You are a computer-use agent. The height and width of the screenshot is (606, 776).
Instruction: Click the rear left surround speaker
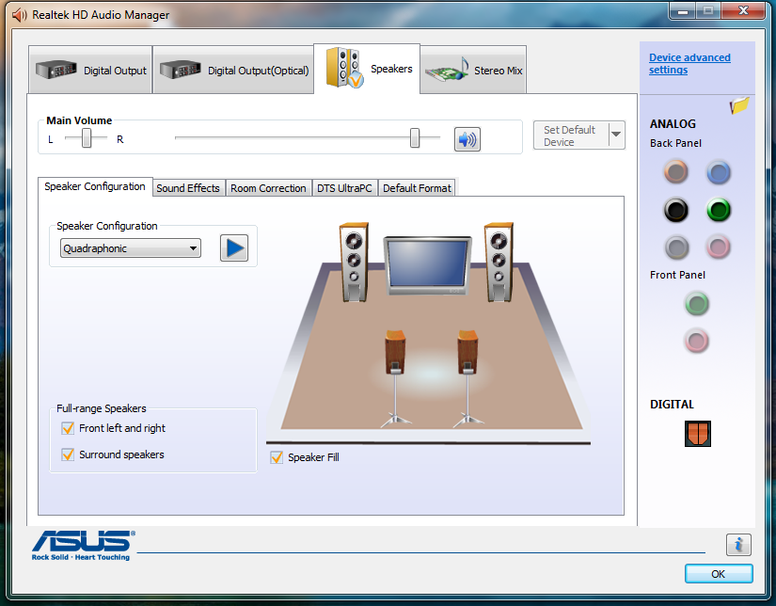click(395, 378)
